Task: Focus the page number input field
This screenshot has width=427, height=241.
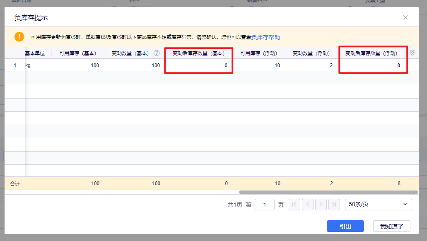Action: click(x=264, y=205)
